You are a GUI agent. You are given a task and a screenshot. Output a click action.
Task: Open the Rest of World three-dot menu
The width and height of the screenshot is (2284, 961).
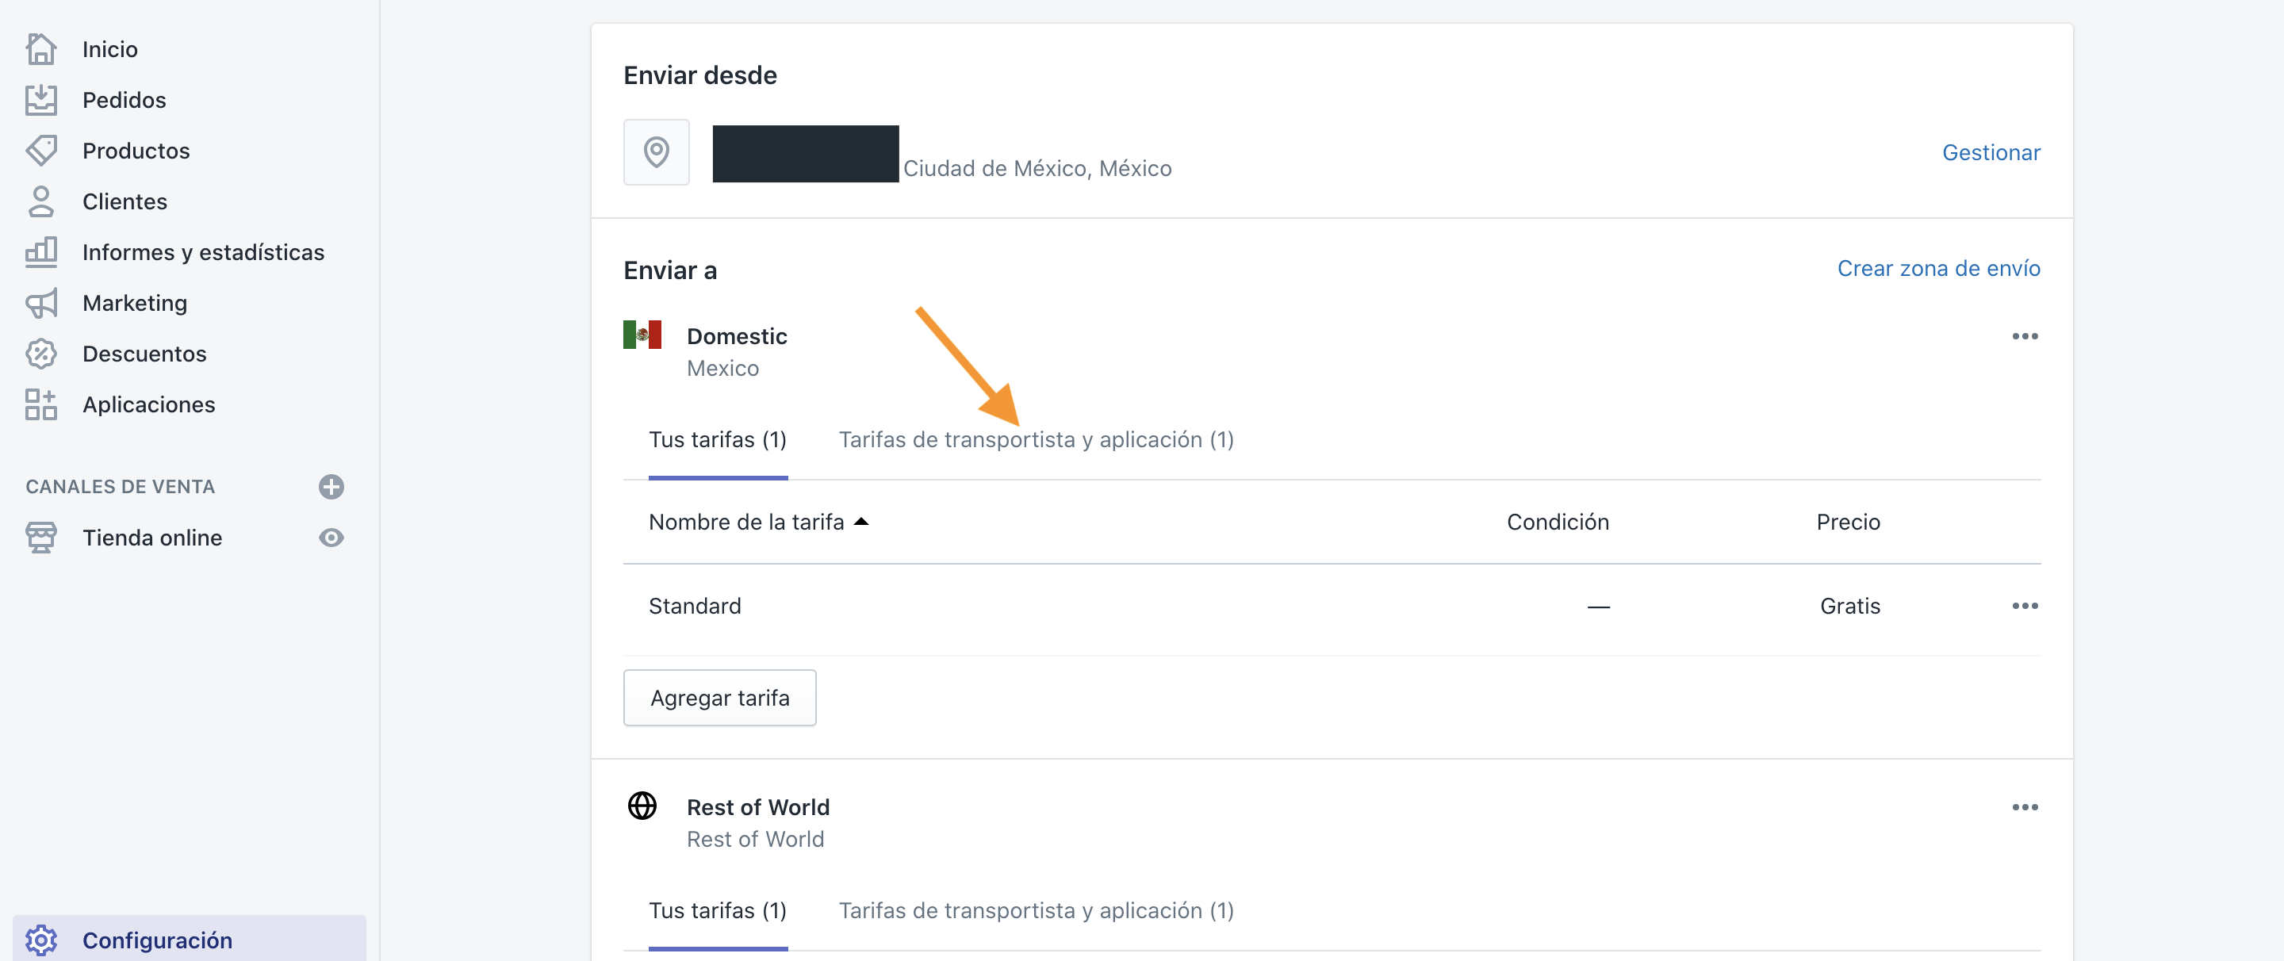[x=2024, y=806]
